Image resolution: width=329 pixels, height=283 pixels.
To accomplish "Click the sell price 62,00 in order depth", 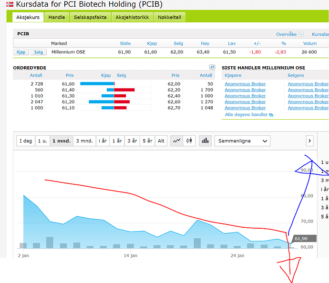I will (x=174, y=84).
